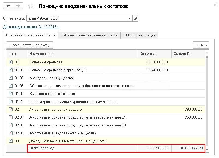Click debit balance of account 01.01
Viewport: 219px width, 158px height.
coord(158,70)
